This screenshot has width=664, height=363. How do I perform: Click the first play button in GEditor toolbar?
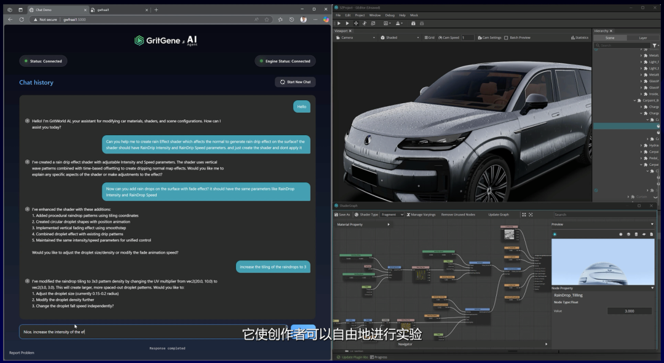(x=338, y=23)
